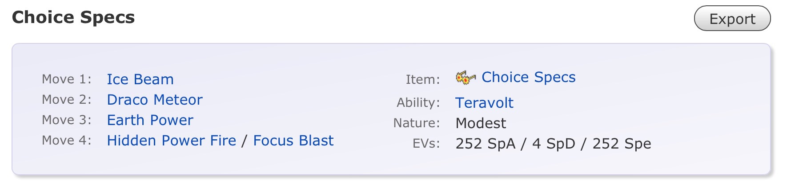Click the Export button
The height and width of the screenshot is (188, 791).
[x=732, y=19]
